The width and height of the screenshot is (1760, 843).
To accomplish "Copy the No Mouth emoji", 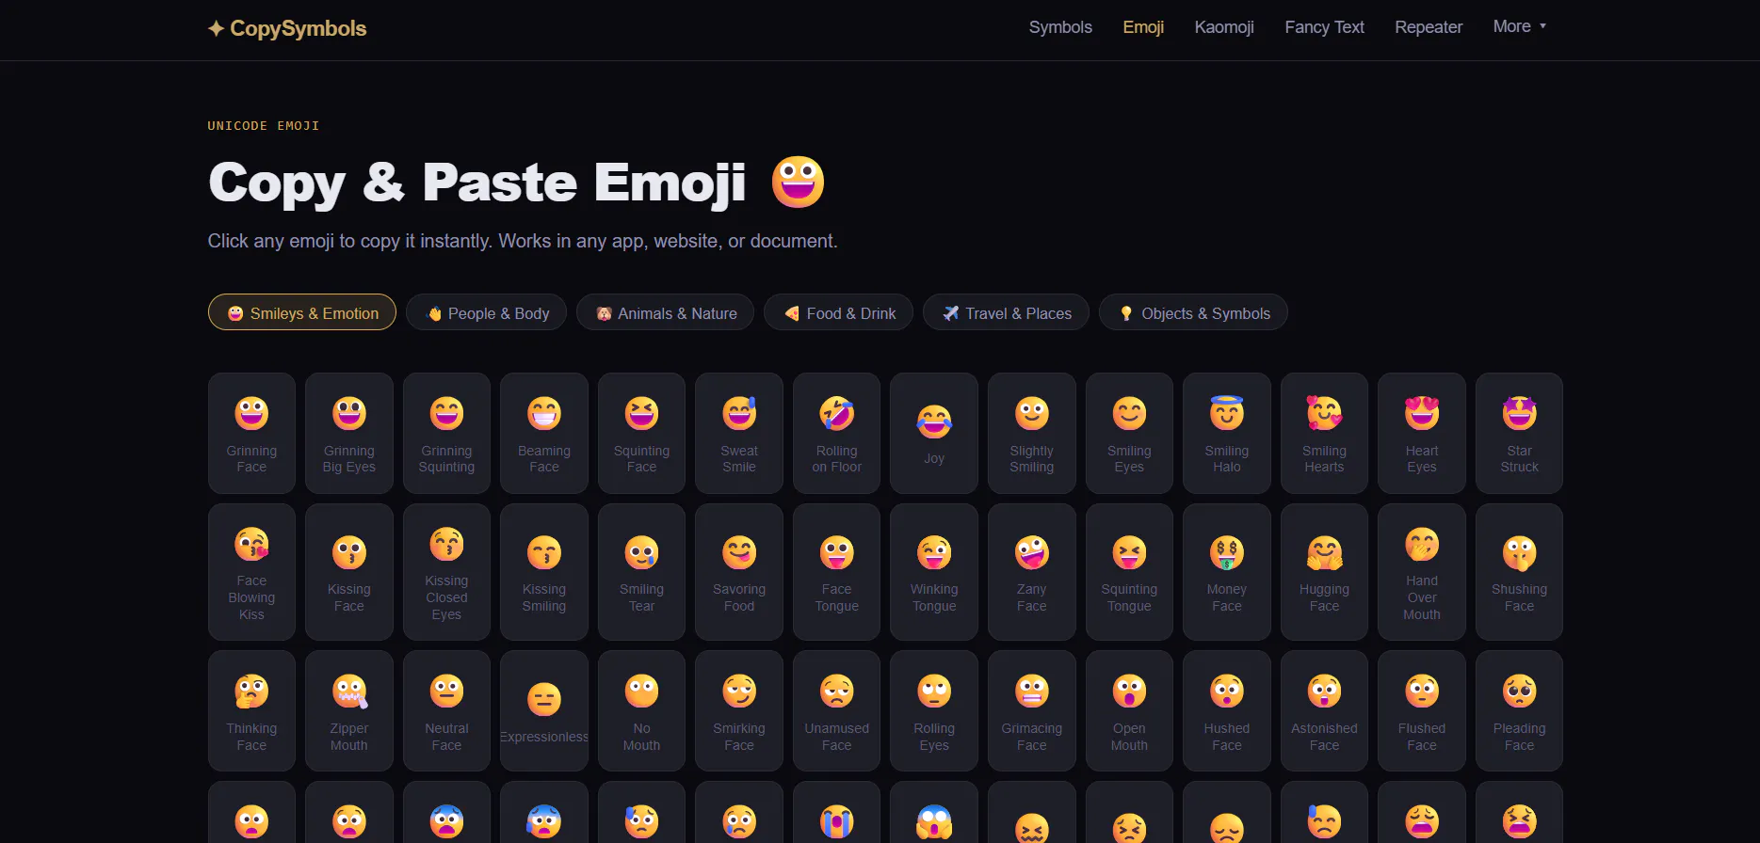I will 641,710.
